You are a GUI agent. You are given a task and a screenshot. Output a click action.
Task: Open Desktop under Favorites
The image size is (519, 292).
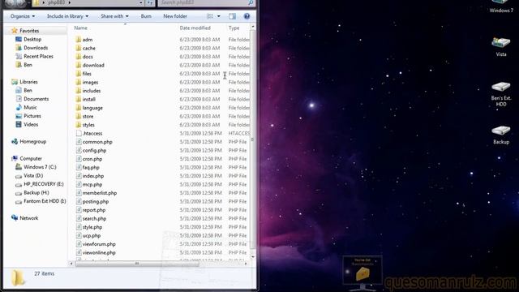32,40
